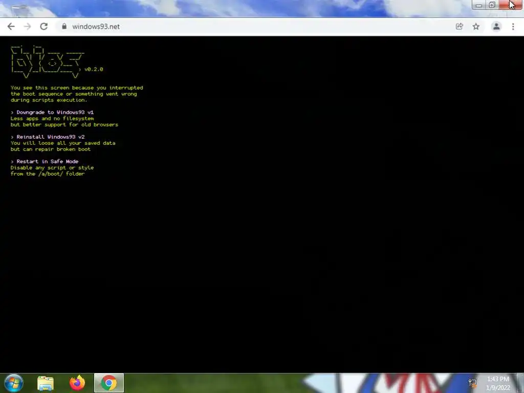
Task: Open the Windows Start menu orb
Action: pos(14,383)
